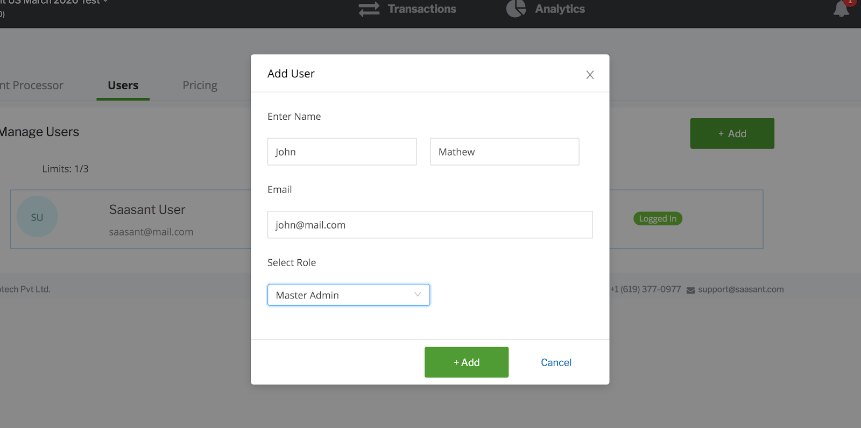Click the +1 (619) 377-0977 phone number

click(645, 289)
